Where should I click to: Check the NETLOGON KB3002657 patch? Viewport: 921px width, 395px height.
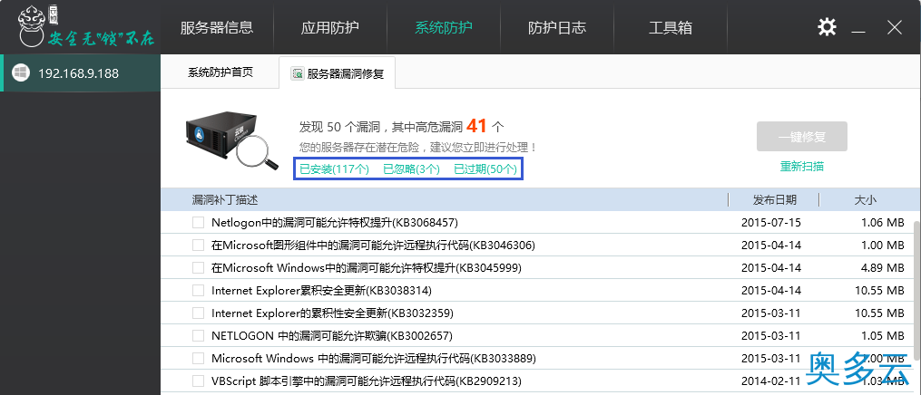(199, 336)
